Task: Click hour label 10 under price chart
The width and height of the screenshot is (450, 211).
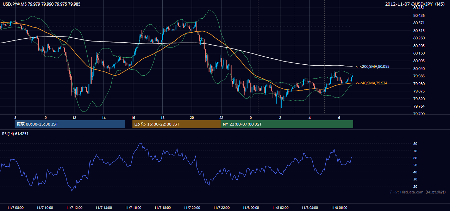Action: point(45,117)
